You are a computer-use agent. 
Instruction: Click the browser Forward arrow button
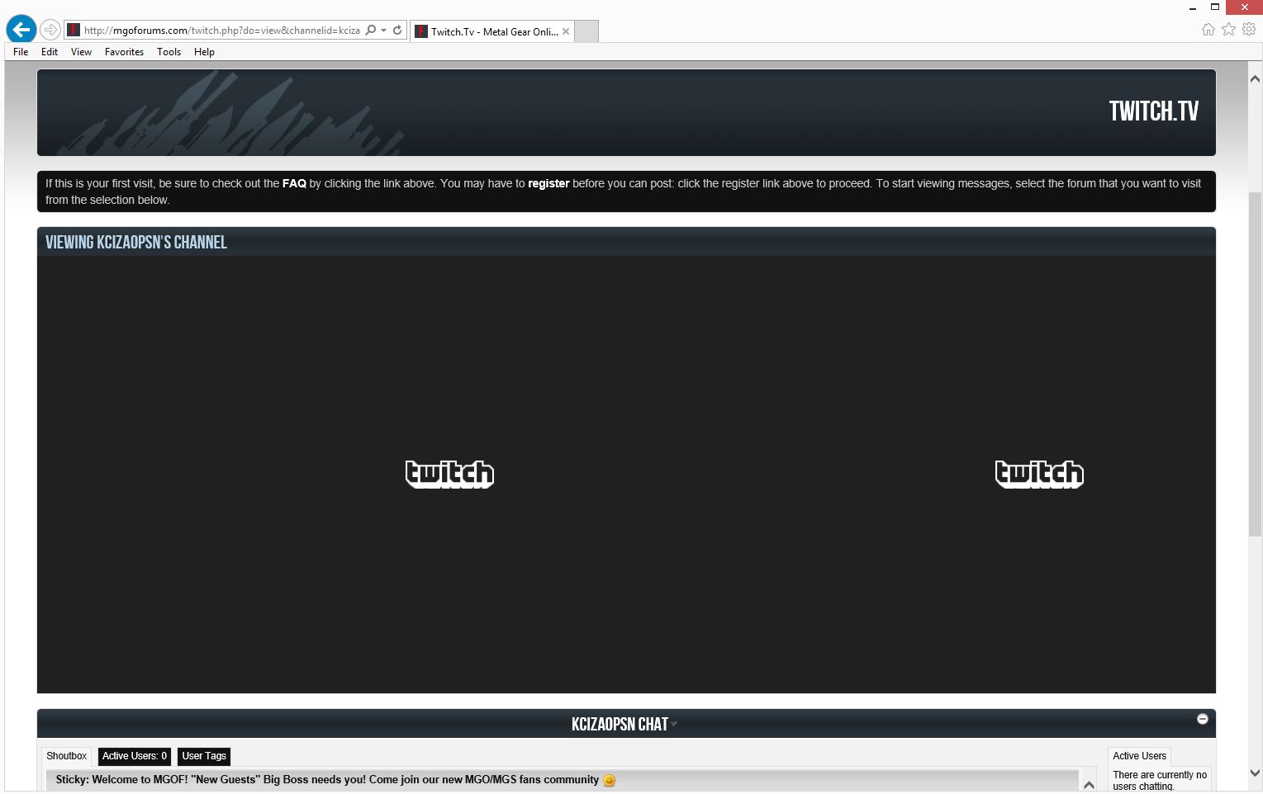pyautogui.click(x=50, y=30)
